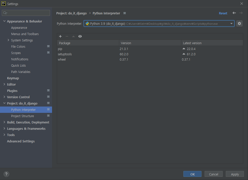The image size is (248, 180).
Task: Close the Settings dialog window
Action: click(x=241, y=4)
